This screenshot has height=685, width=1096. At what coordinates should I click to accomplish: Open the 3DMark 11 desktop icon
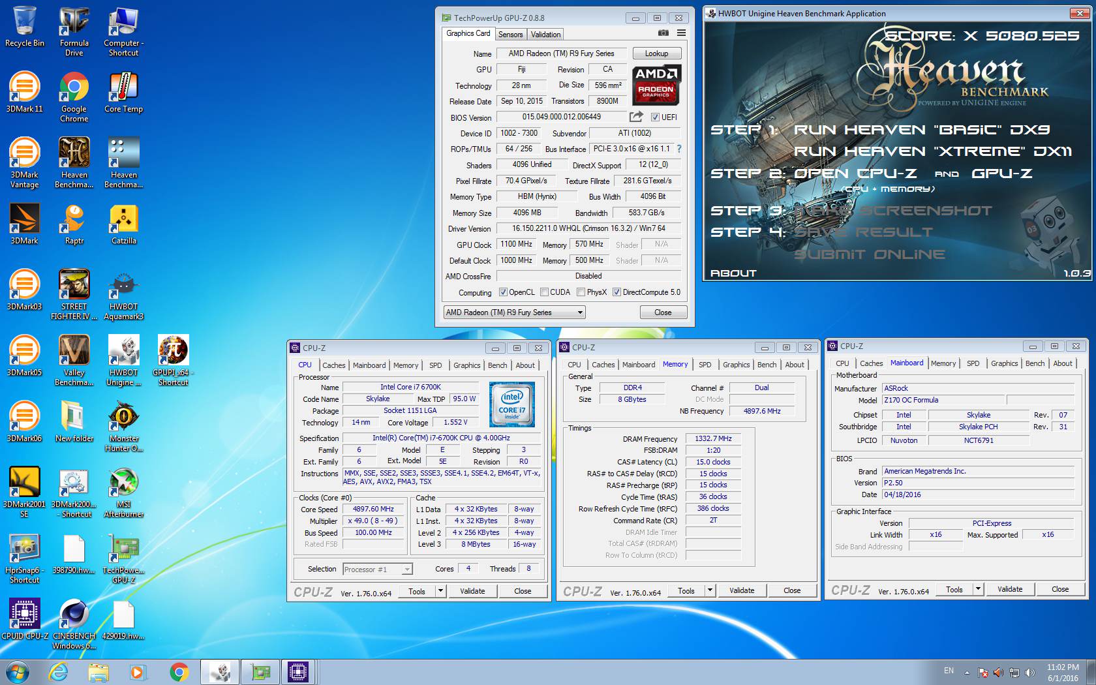[25, 92]
